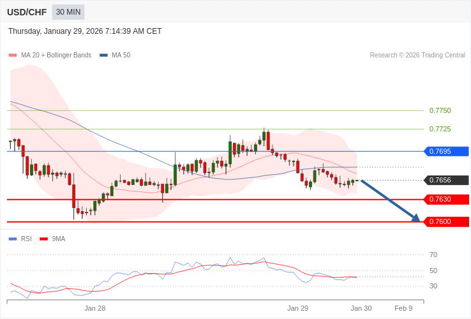Click the 0.7750 resistance level label

pyautogui.click(x=440, y=110)
